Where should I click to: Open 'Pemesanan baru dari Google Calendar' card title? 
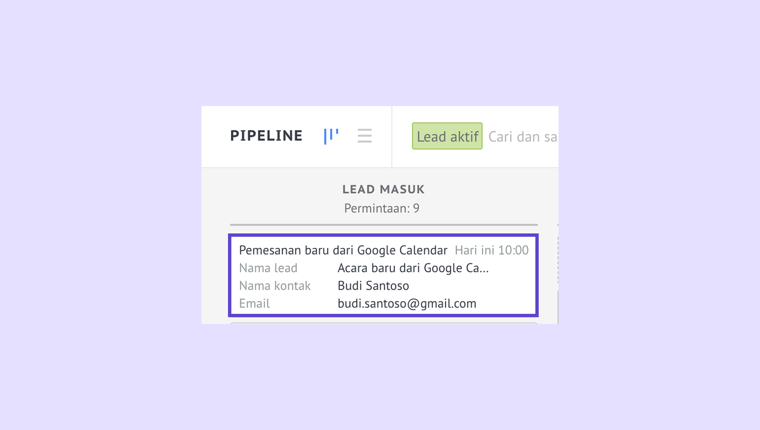pyautogui.click(x=343, y=250)
